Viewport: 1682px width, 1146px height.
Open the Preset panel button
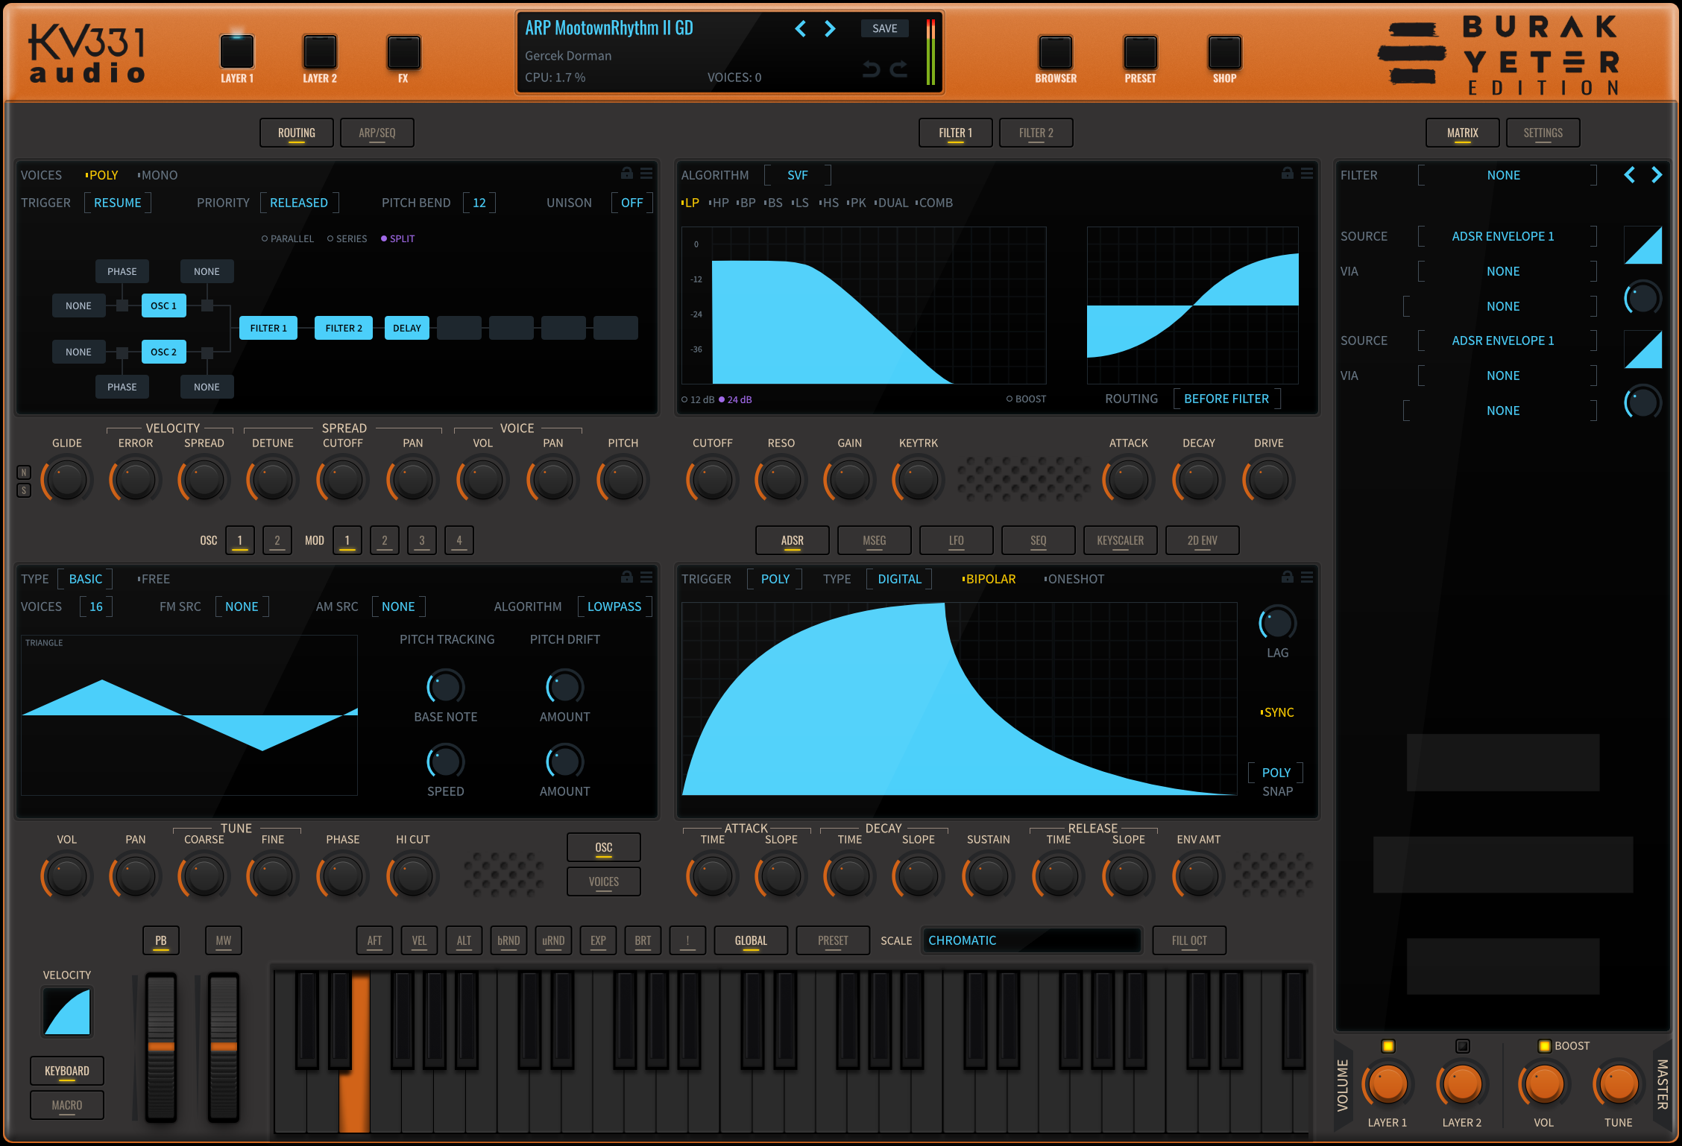click(1140, 53)
